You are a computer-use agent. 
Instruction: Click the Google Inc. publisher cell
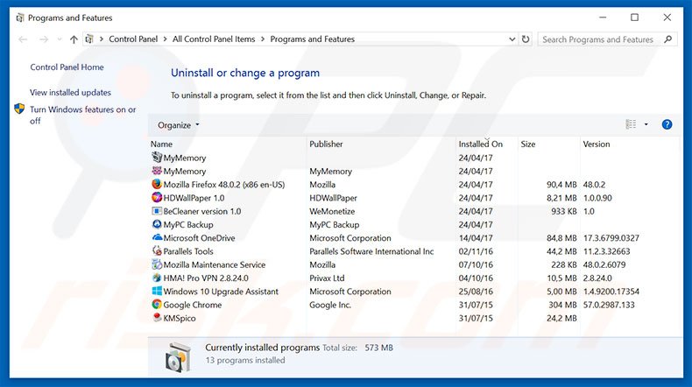tap(330, 305)
